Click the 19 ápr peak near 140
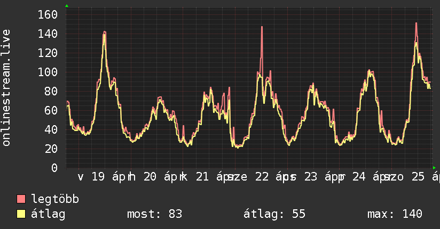 coord(105,32)
